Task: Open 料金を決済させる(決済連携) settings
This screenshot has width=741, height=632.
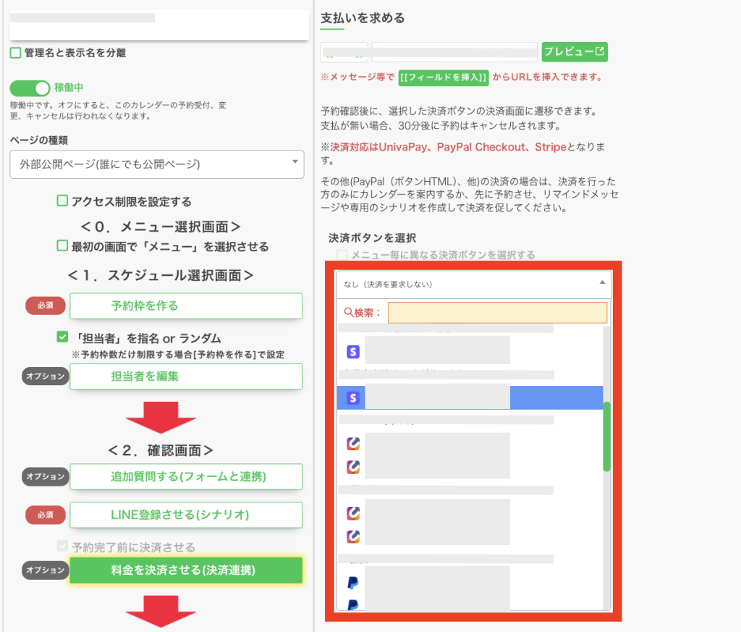Action: 185,570
